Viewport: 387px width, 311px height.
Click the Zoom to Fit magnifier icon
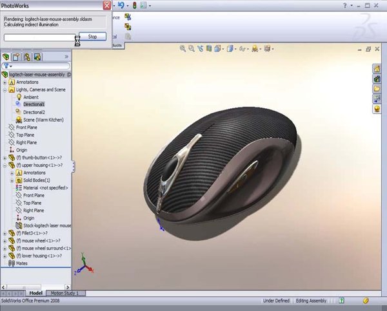coord(183,48)
